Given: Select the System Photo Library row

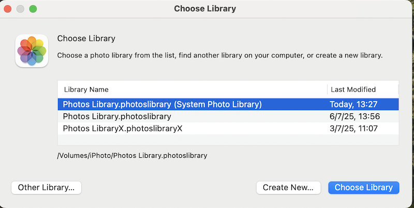Looking at the screenshot, I should (x=162, y=104).
